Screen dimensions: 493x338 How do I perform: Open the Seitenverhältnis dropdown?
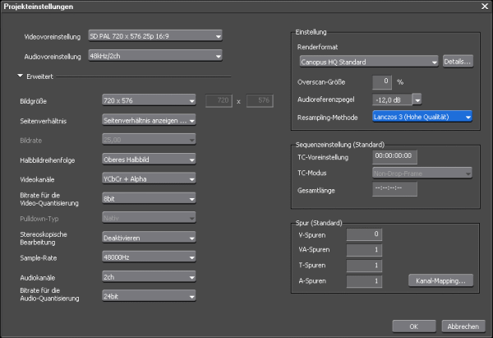coord(149,120)
